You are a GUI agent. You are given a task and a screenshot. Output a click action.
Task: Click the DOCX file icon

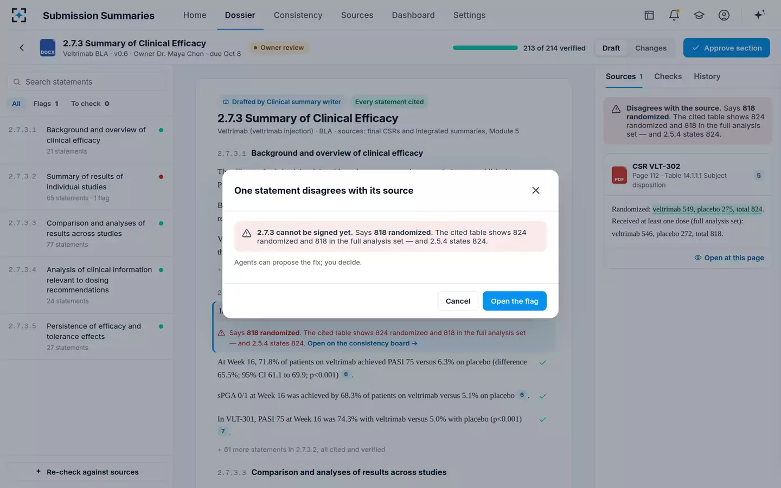coord(48,48)
